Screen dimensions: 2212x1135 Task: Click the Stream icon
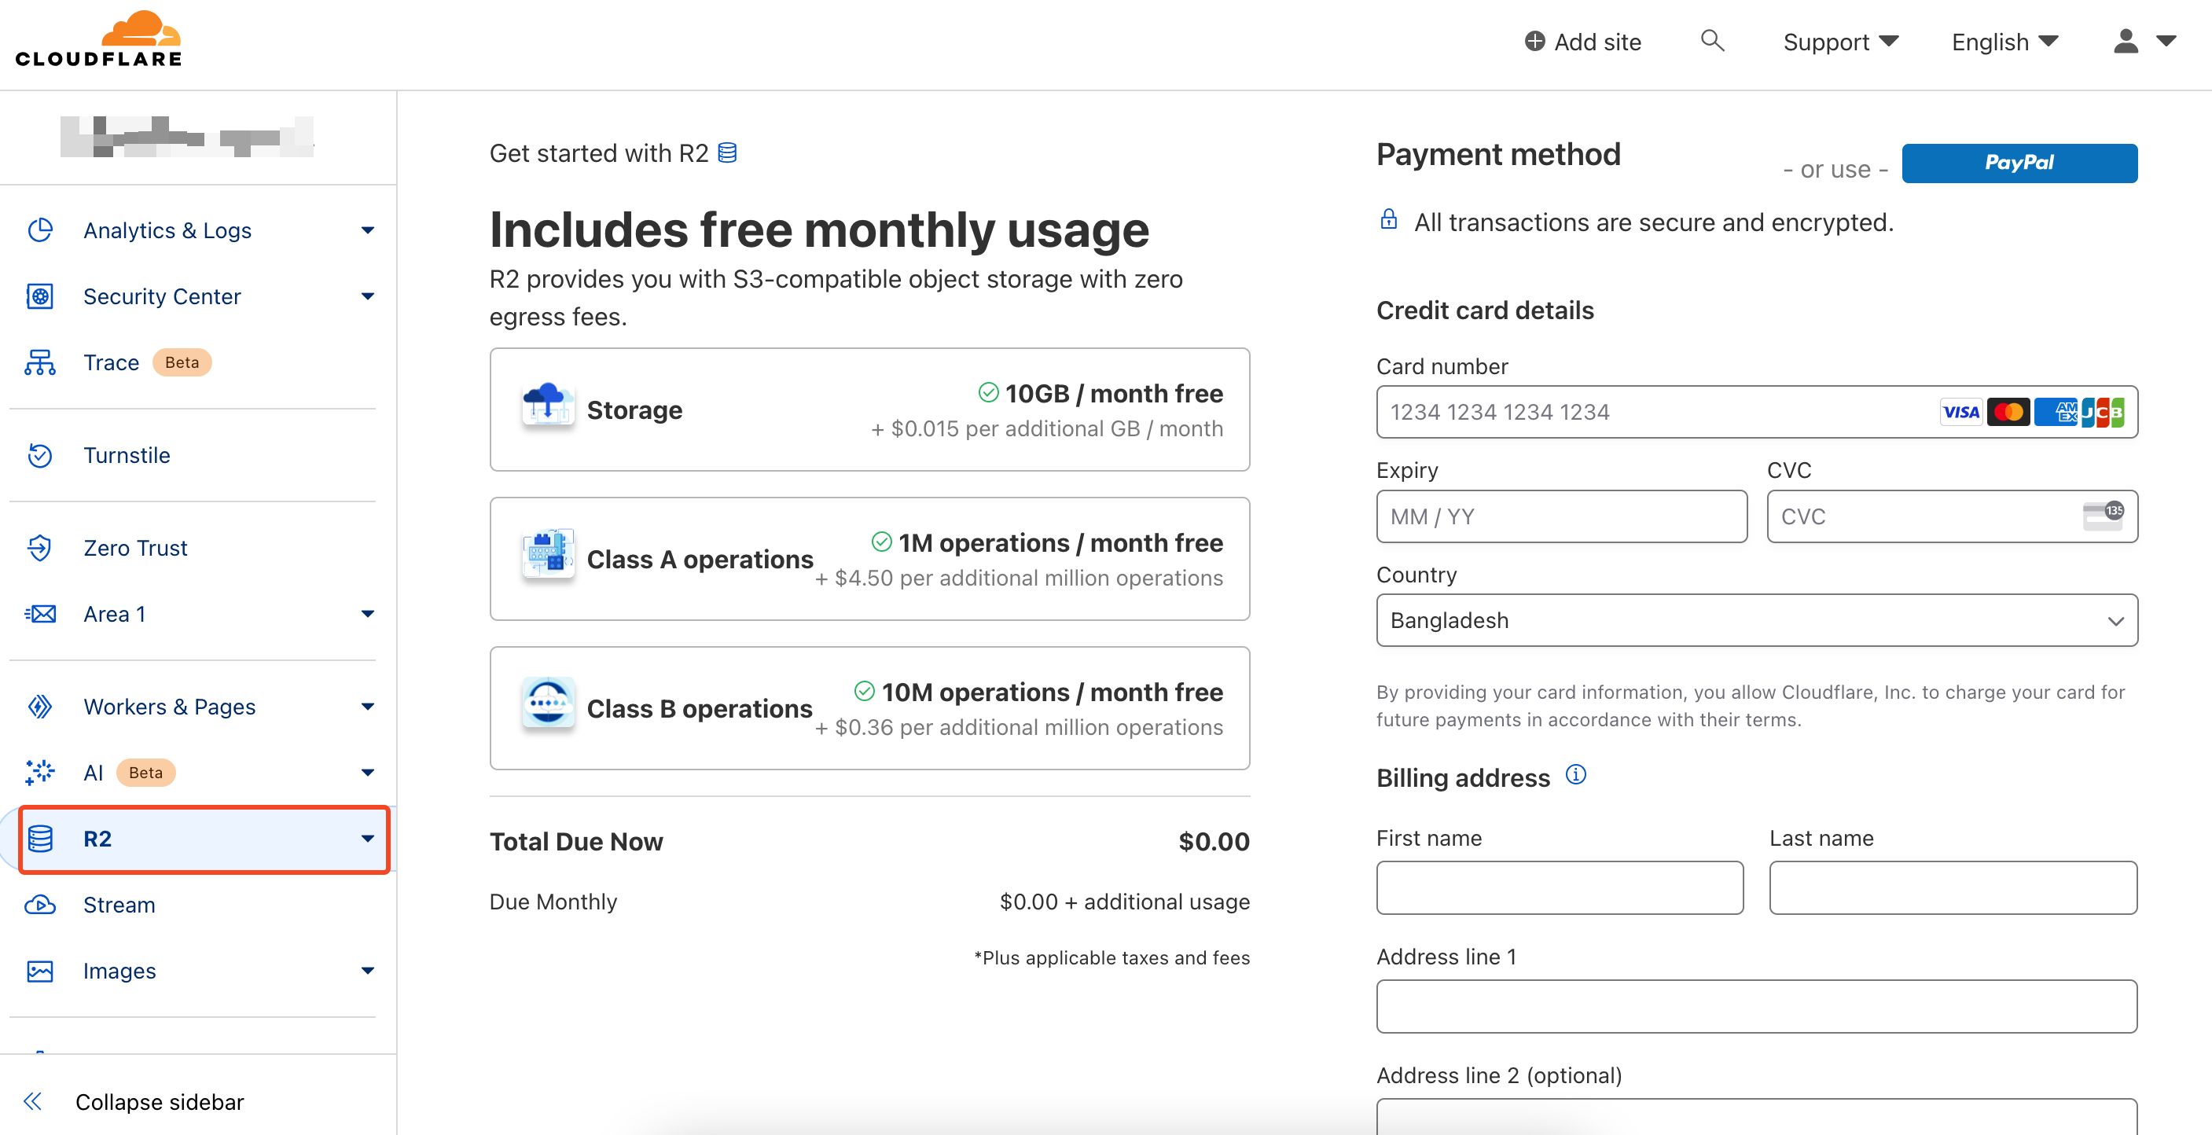pyautogui.click(x=39, y=905)
